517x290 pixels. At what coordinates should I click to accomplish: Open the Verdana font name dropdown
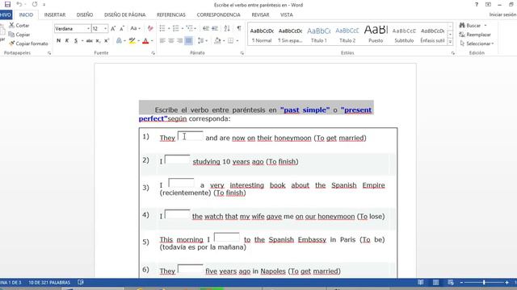[x=88, y=29]
